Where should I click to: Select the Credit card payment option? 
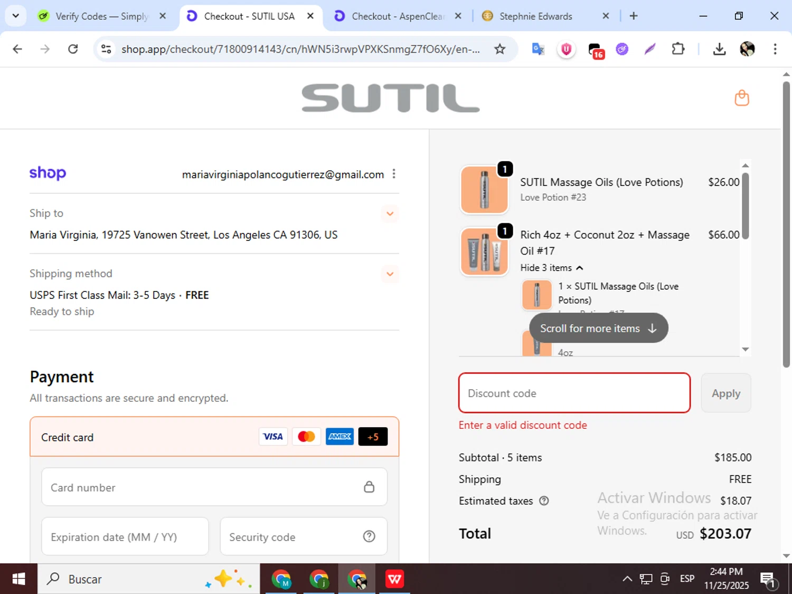(214, 437)
